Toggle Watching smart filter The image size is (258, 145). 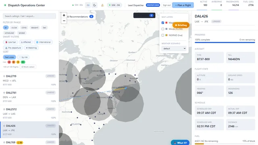point(31,48)
